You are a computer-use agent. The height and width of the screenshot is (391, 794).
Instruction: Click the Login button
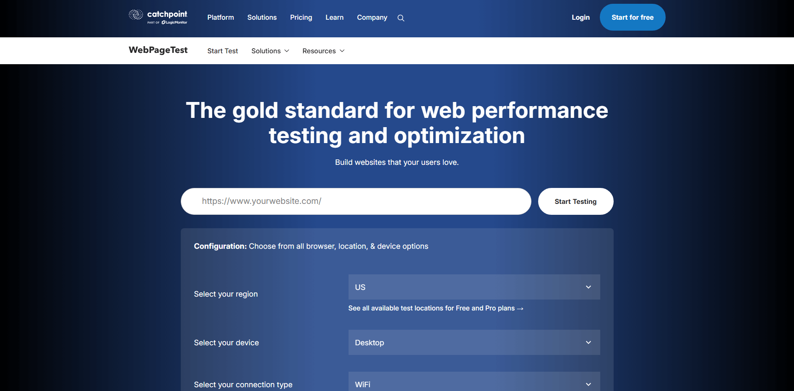580,17
